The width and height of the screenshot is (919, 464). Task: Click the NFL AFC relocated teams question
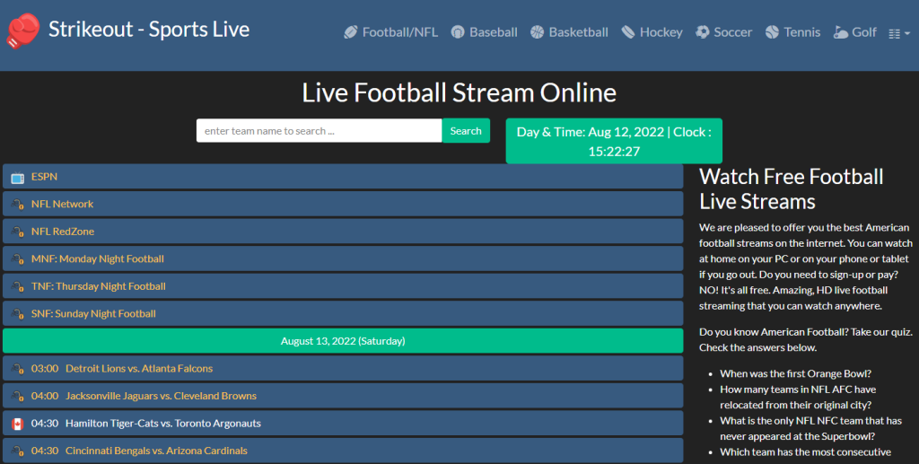pos(798,398)
